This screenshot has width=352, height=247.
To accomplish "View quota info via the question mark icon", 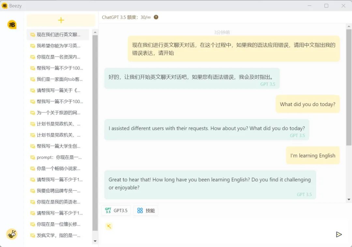I will tap(155, 17).
